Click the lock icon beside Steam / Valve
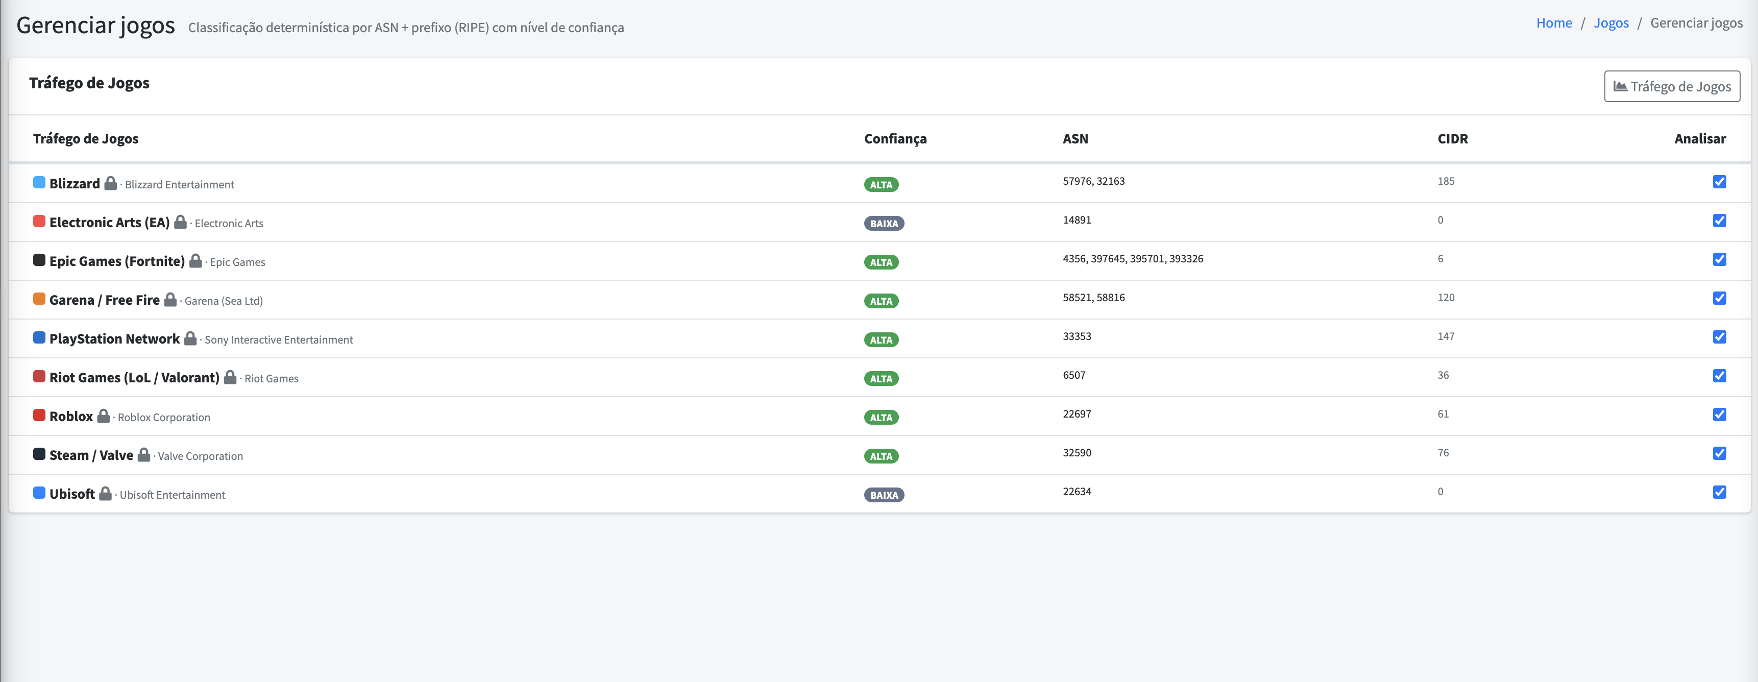Viewport: 1758px width, 682px height. coord(144,455)
